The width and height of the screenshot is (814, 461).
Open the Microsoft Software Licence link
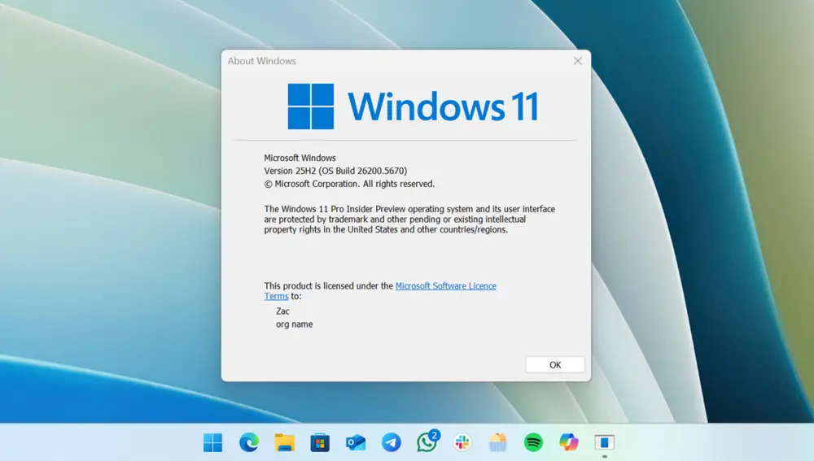click(445, 285)
